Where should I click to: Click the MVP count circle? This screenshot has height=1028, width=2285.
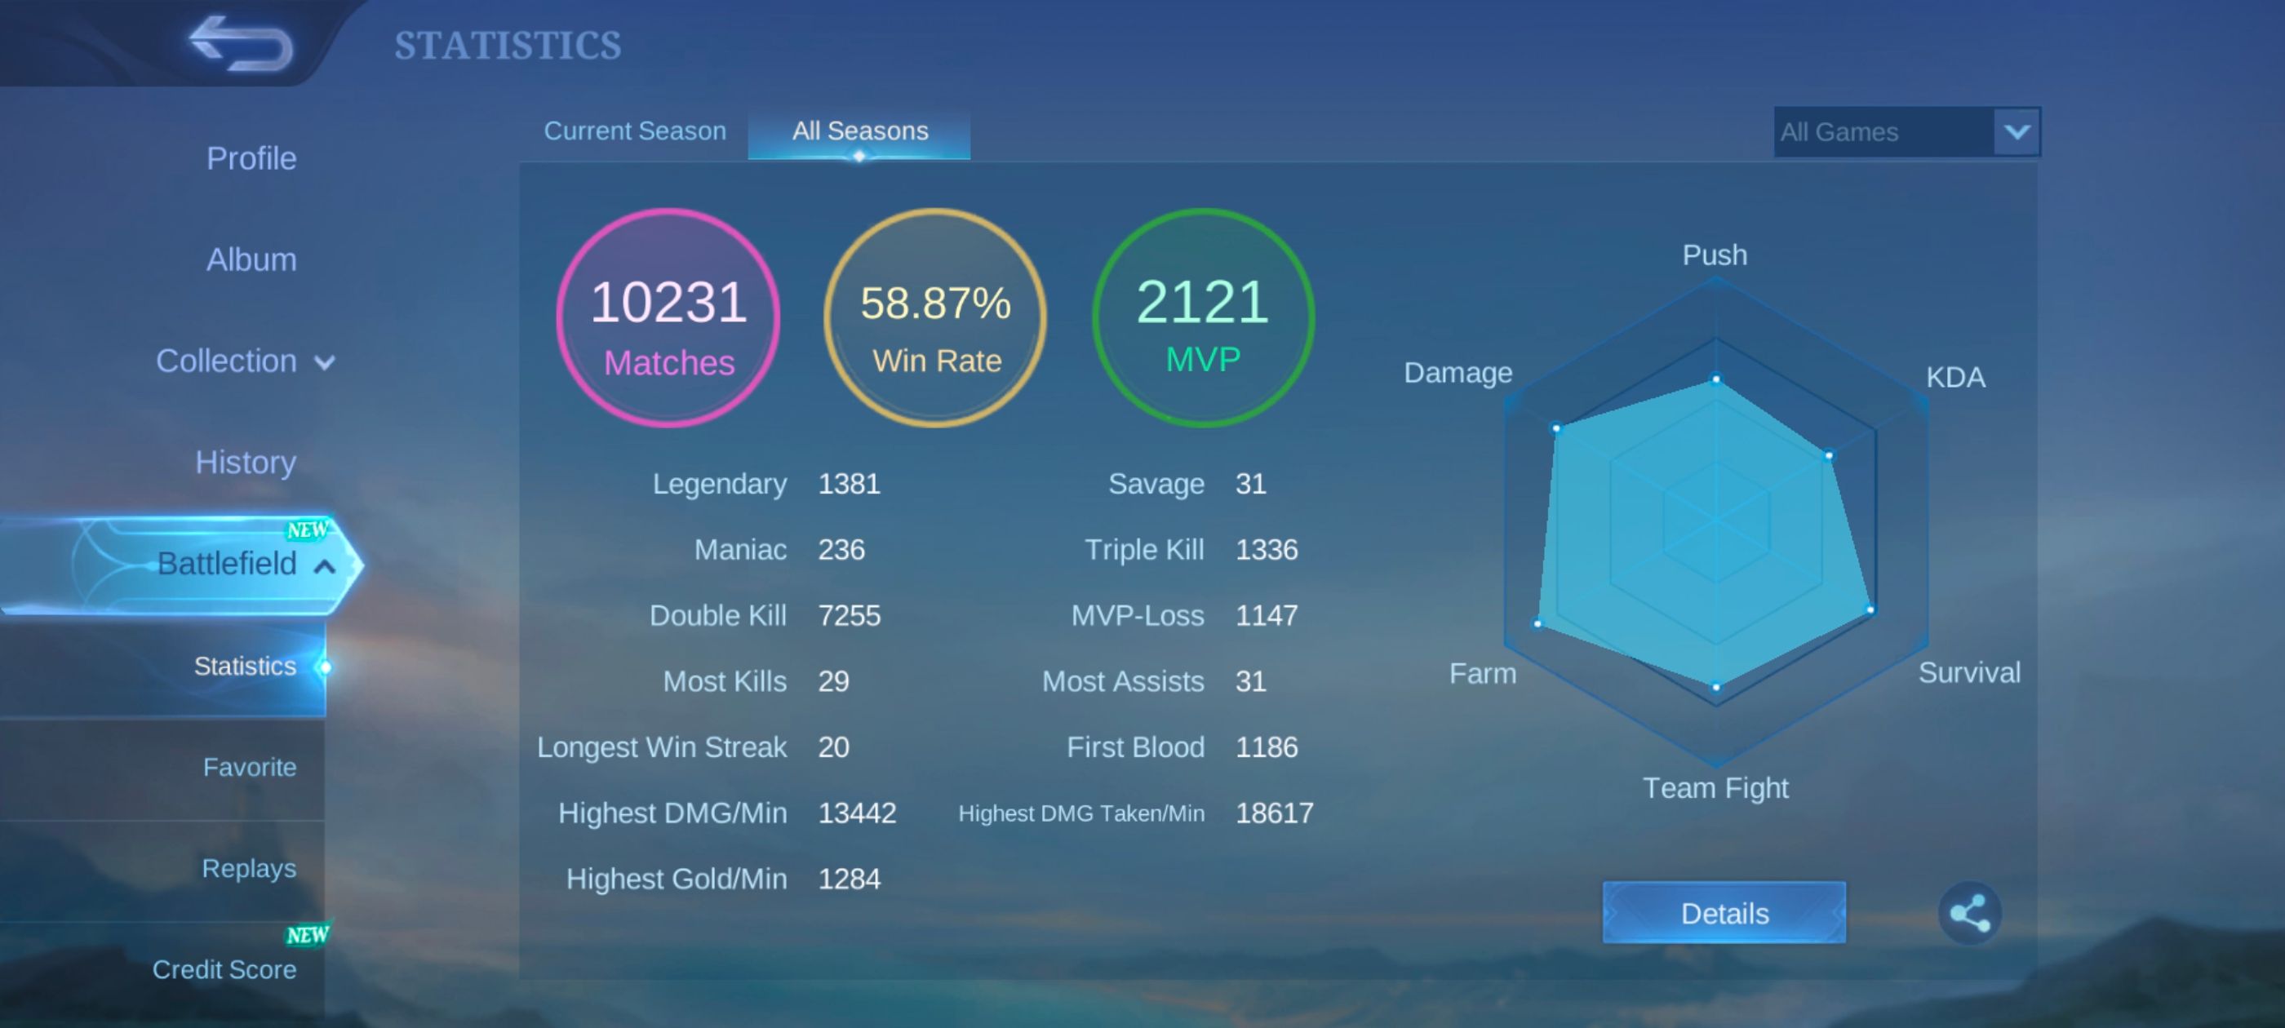click(x=1202, y=317)
